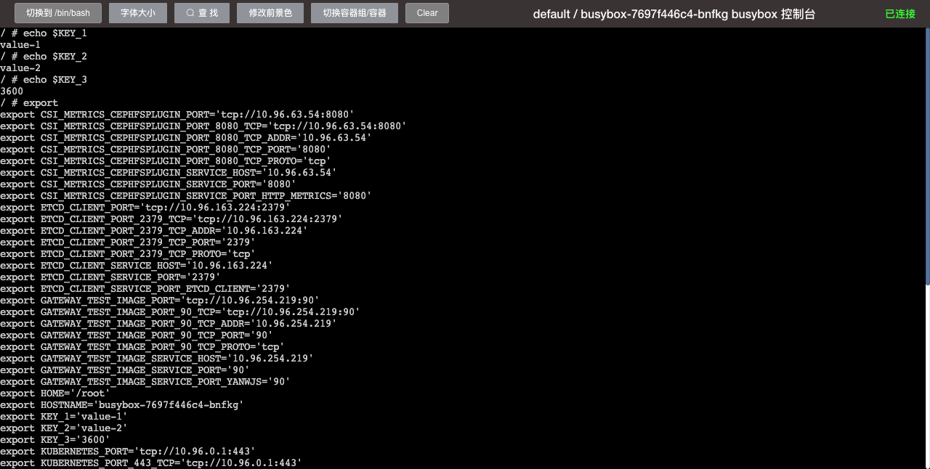Click the magnifier icon in 查找 button
The width and height of the screenshot is (930, 469).
tap(190, 13)
